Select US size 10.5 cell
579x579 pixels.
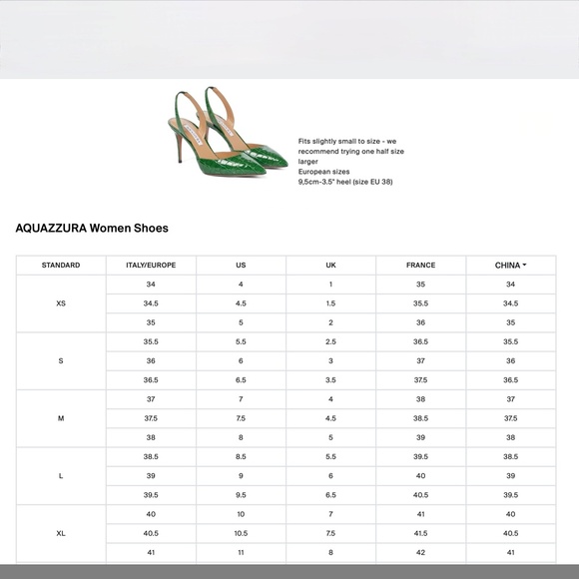241,534
